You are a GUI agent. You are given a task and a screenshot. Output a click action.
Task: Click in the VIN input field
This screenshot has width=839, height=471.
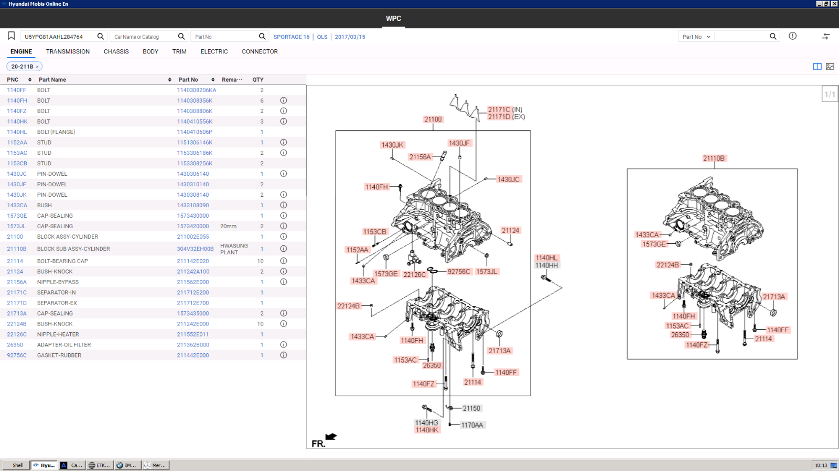coord(58,37)
